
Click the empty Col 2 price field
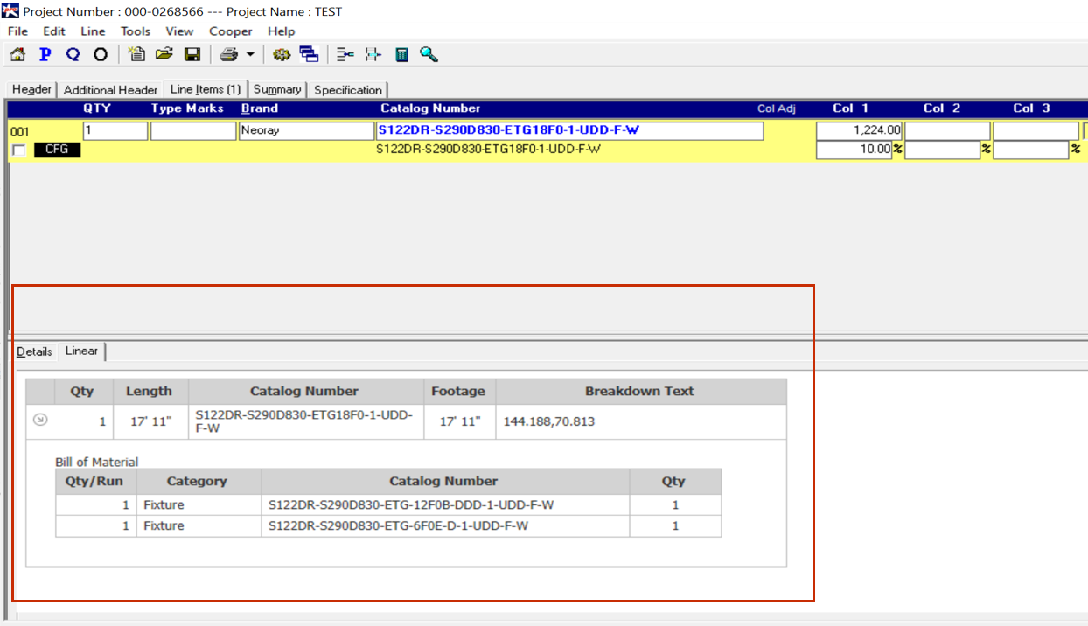[947, 130]
